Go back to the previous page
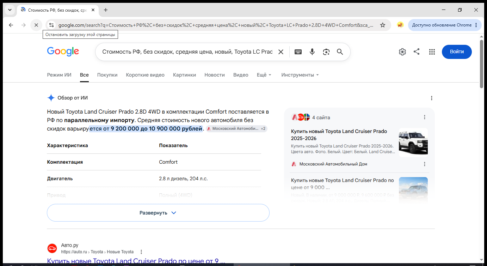Screen dimensions: 487x266 [11, 25]
